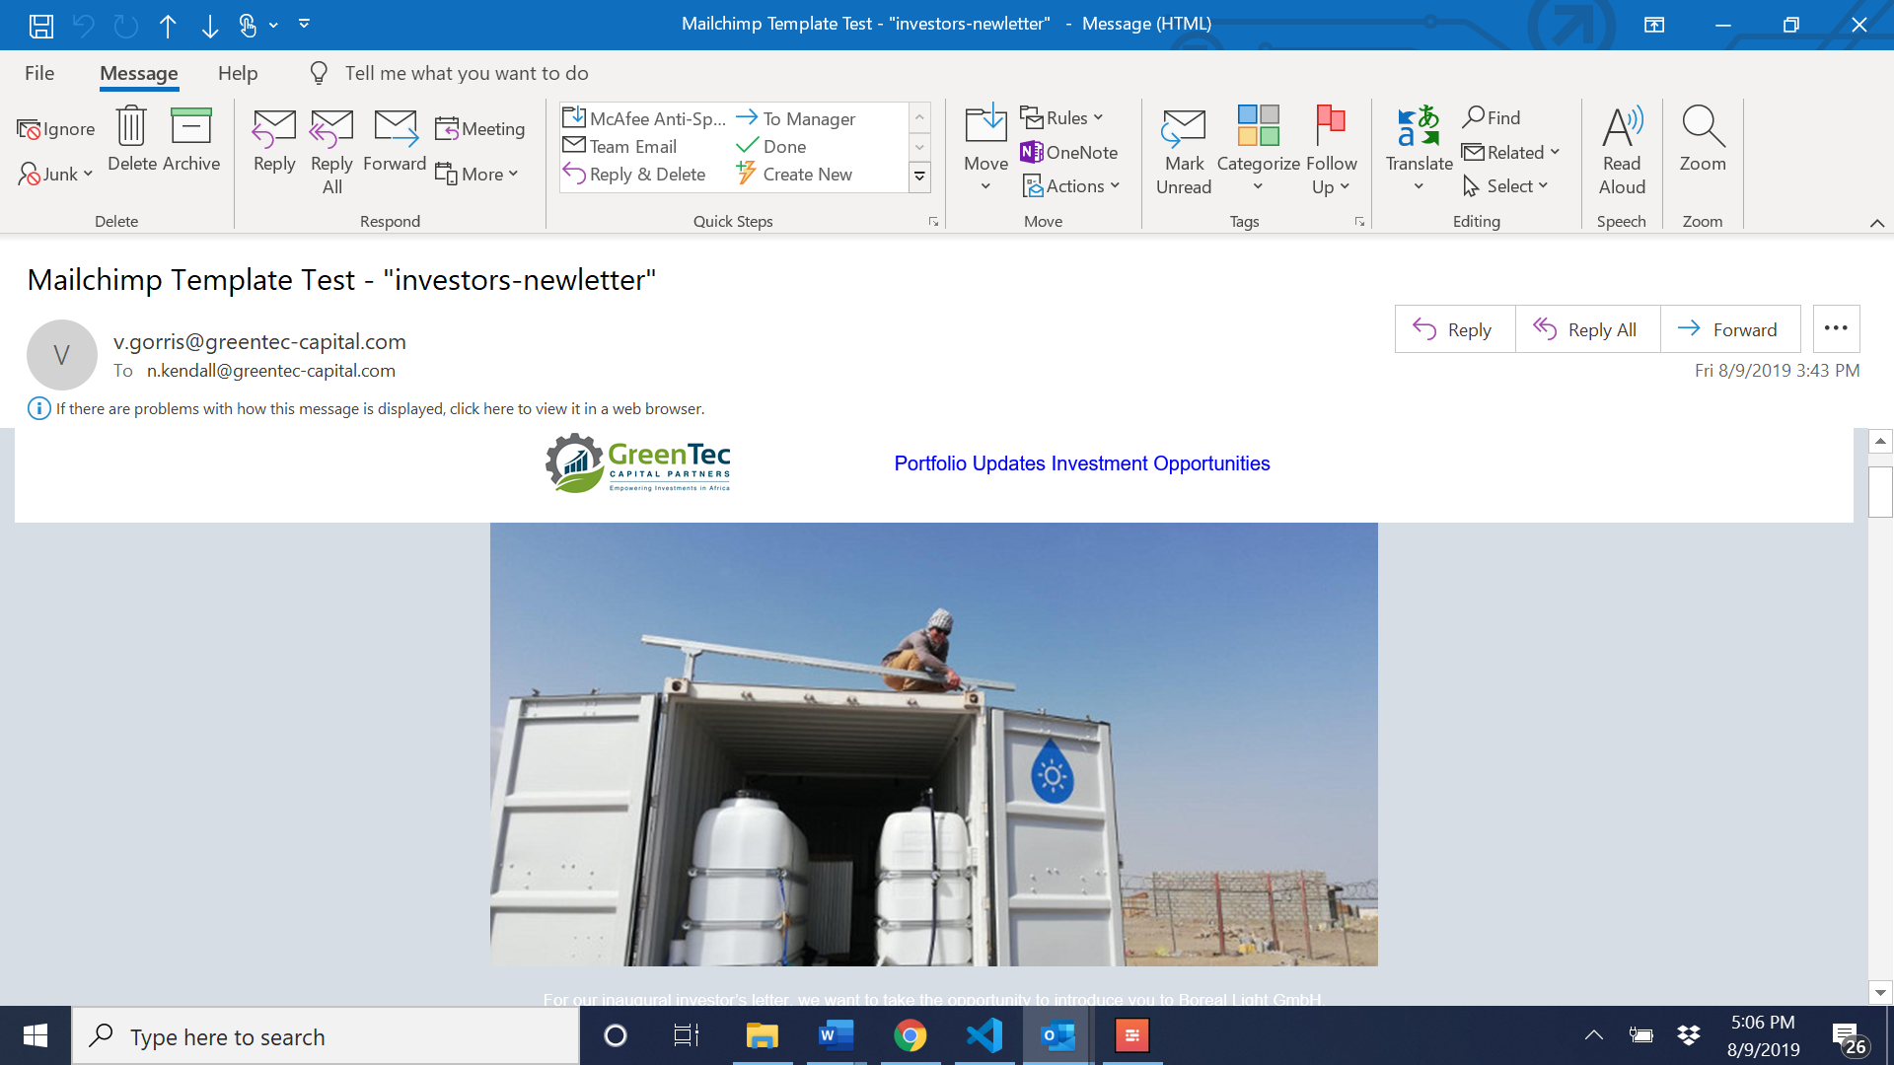Click the Archive icon
This screenshot has width=1894, height=1065.
point(191,138)
